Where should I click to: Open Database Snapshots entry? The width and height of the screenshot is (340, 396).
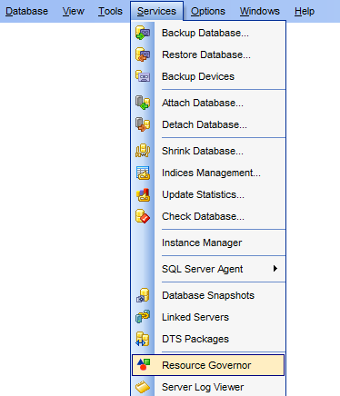point(208,295)
